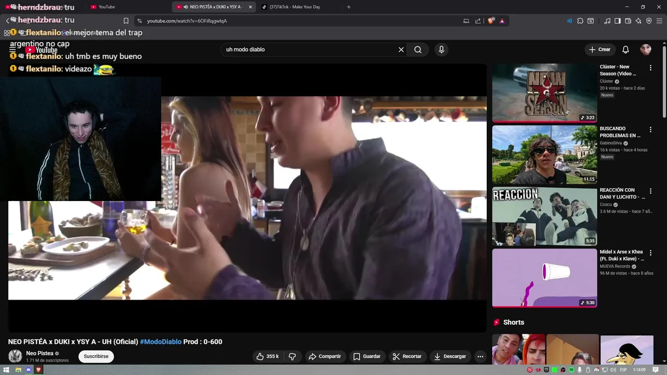Bookmark this page icon
This screenshot has height=375, width=667.
(126, 21)
